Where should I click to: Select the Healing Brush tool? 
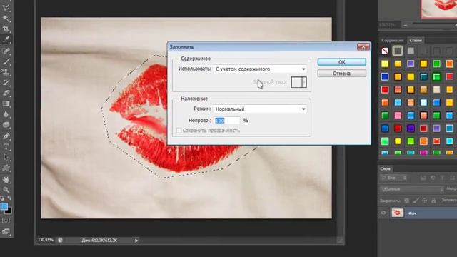coord(6,51)
